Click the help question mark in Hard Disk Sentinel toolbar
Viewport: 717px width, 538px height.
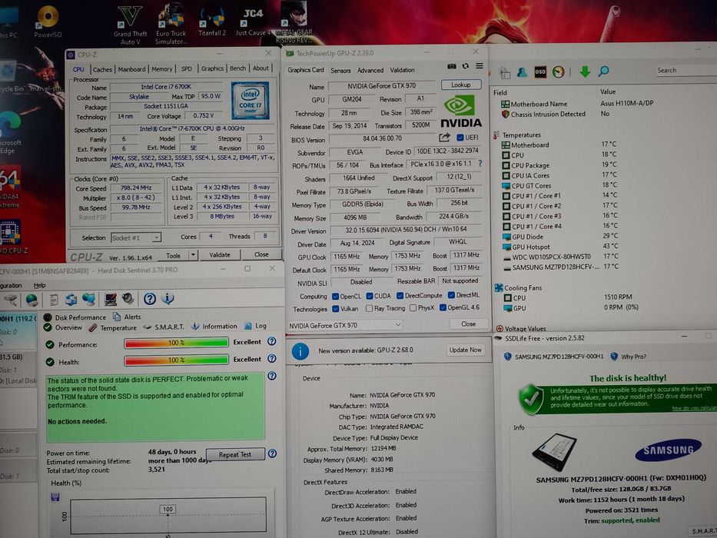point(150,299)
